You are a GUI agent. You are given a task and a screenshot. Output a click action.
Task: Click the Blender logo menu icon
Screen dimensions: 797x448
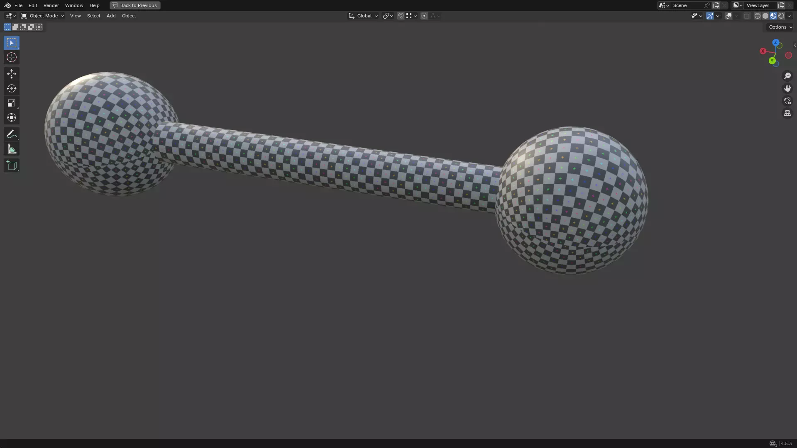[7, 5]
